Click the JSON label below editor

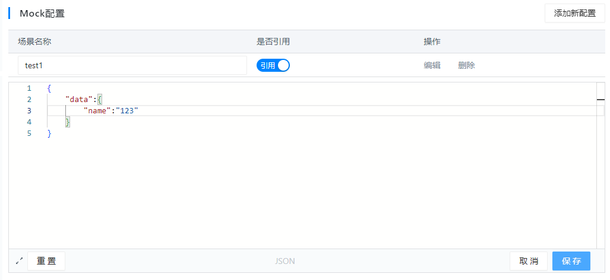[285, 261]
